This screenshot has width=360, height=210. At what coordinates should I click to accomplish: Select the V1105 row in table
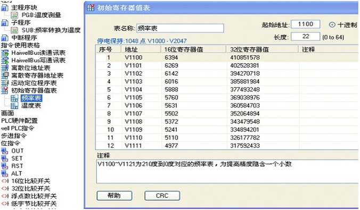pos(227,98)
